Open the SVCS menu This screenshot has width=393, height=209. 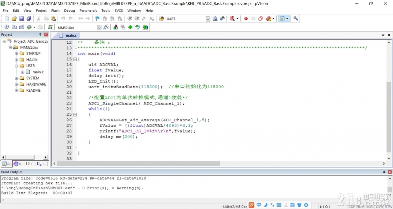click(119, 11)
